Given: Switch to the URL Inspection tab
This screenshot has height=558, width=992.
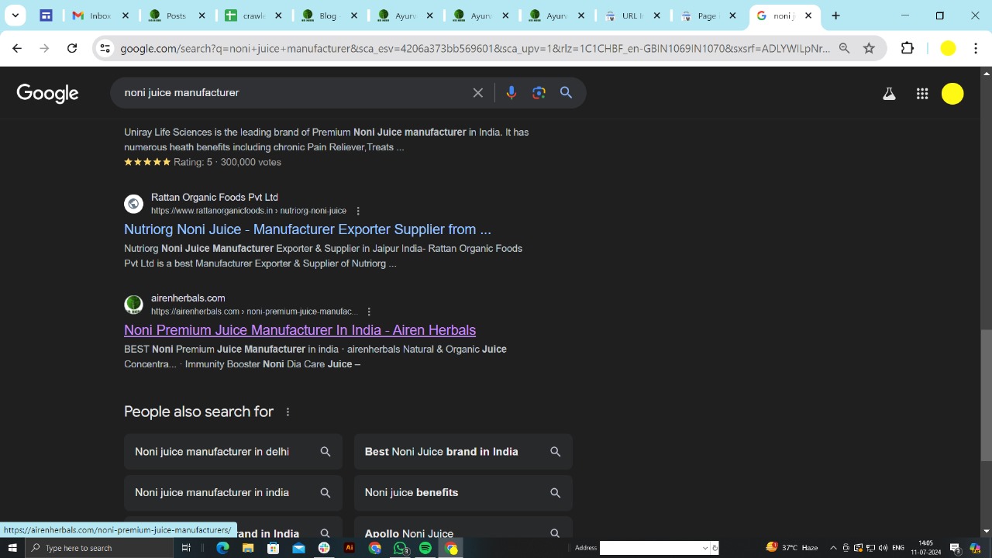Looking at the screenshot, I should coord(632,15).
